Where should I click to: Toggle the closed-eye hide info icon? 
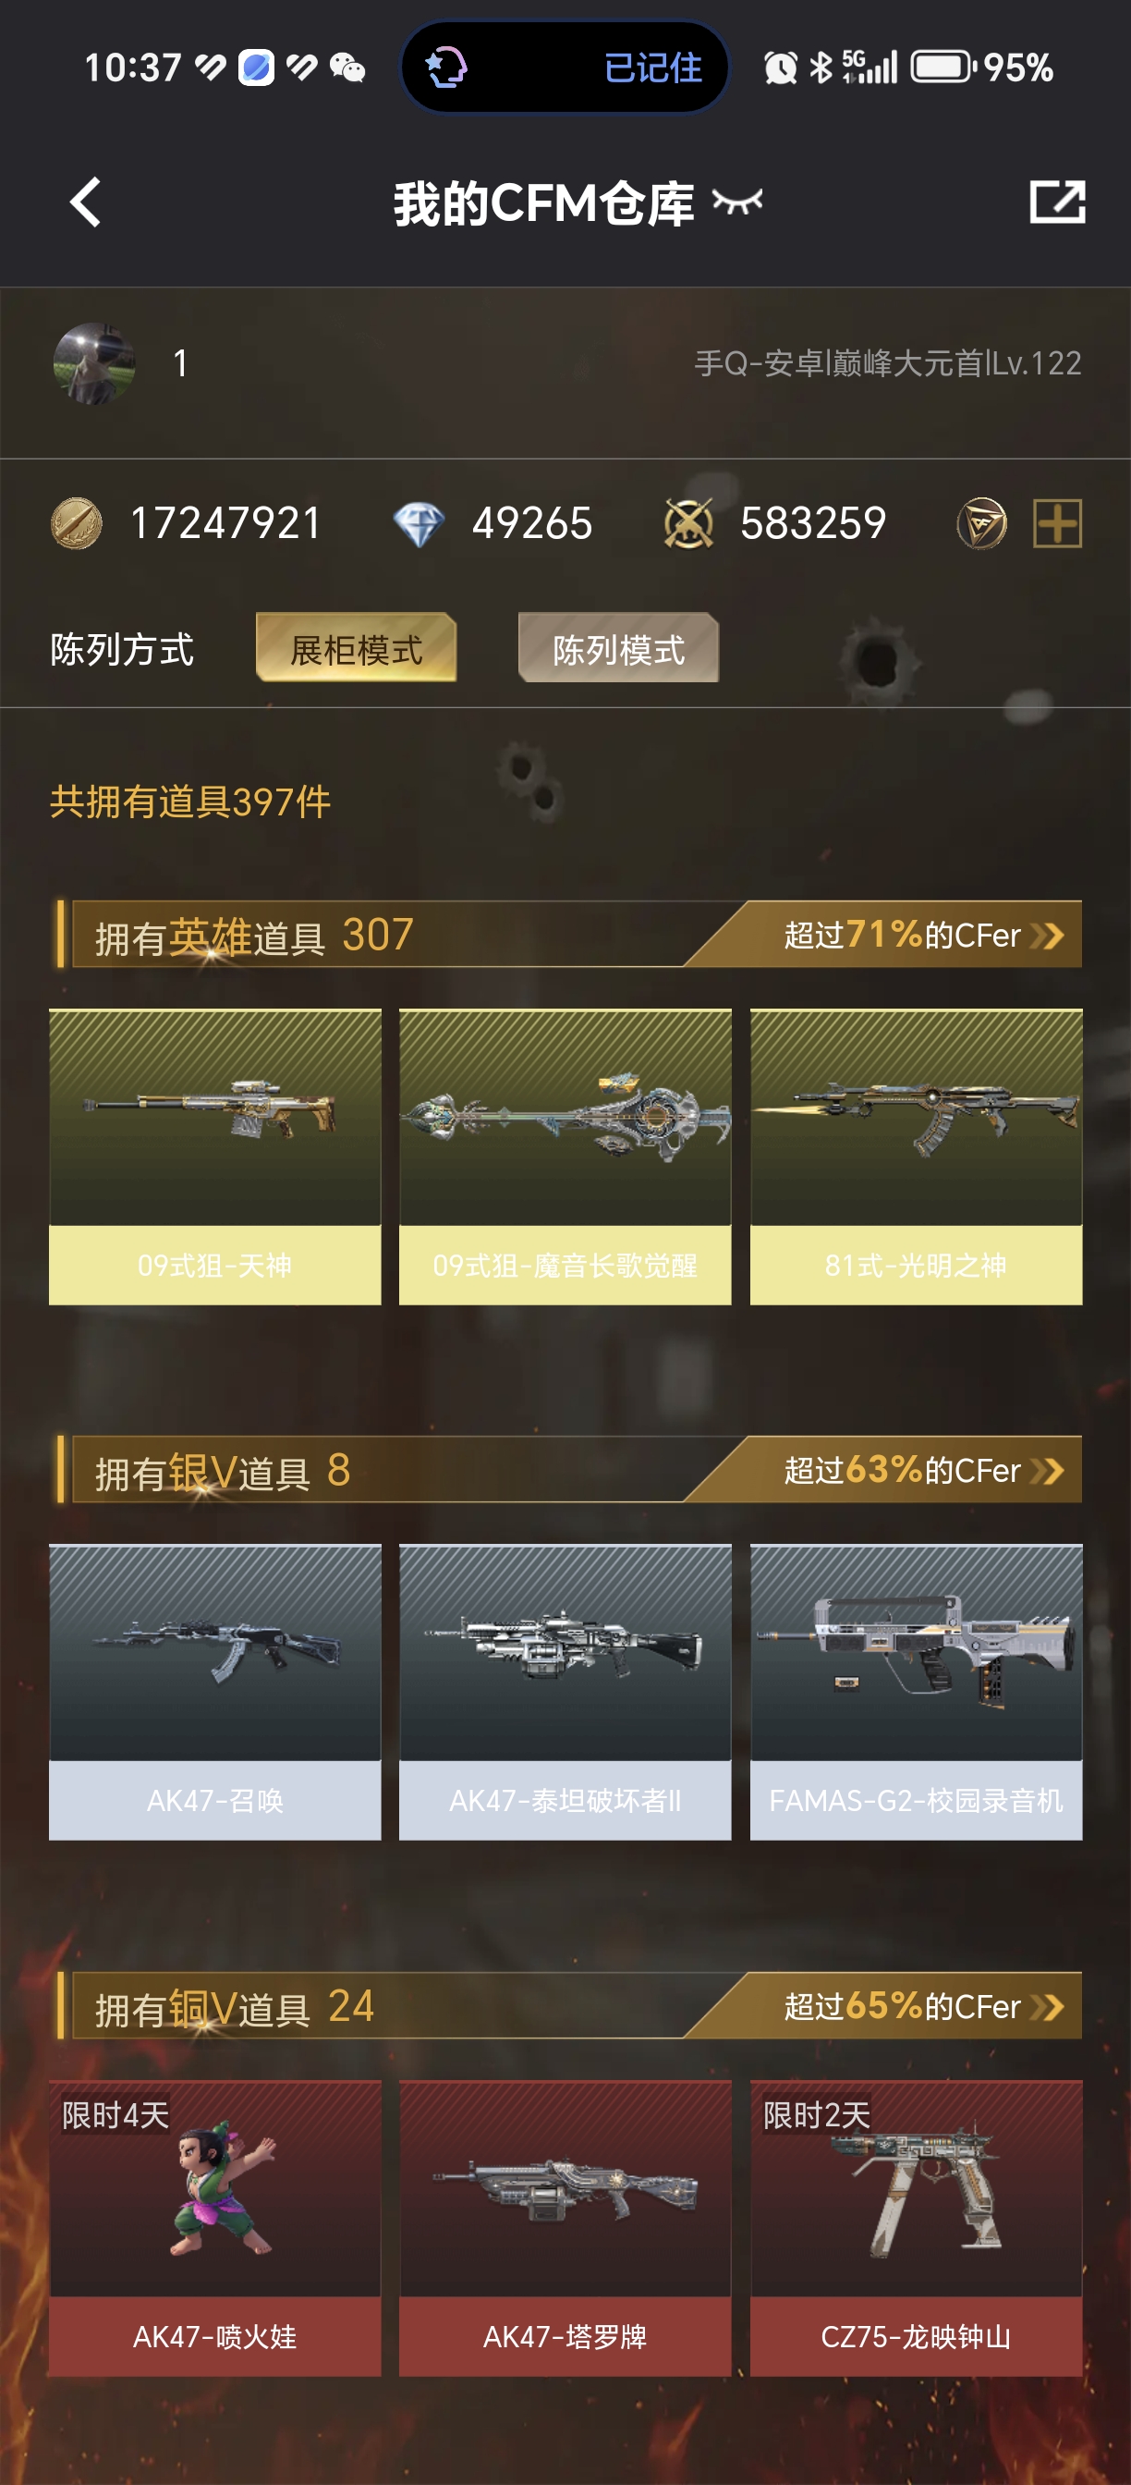click(737, 202)
